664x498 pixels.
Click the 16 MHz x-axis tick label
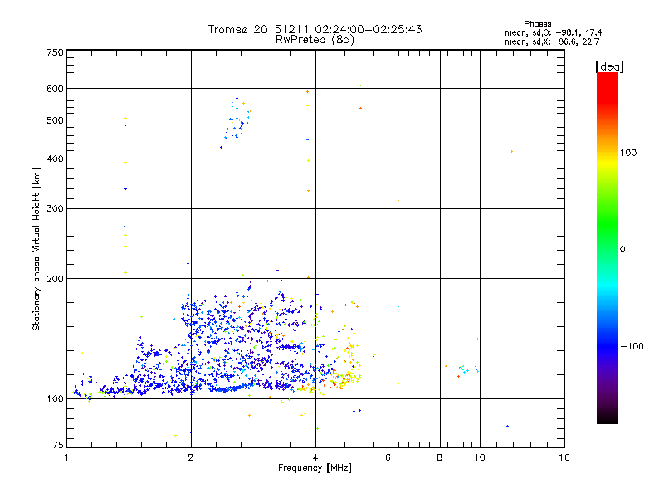[564, 457]
